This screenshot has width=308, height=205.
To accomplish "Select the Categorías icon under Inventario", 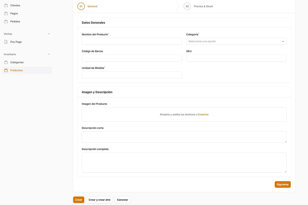I will (x=6, y=62).
